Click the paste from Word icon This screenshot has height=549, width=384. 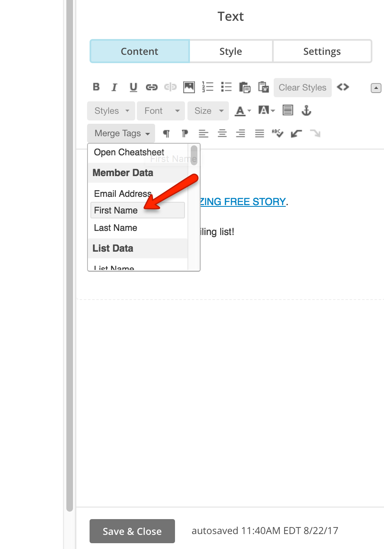263,87
